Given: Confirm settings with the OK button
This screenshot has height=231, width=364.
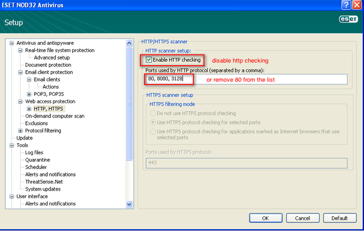Looking at the screenshot, I should [266, 218].
